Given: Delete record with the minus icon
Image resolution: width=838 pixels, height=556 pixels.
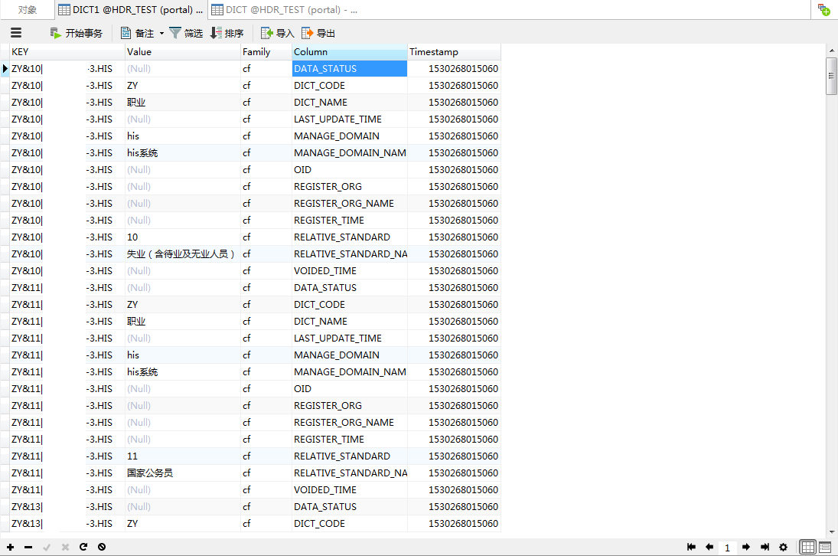Looking at the screenshot, I should pos(28,547).
